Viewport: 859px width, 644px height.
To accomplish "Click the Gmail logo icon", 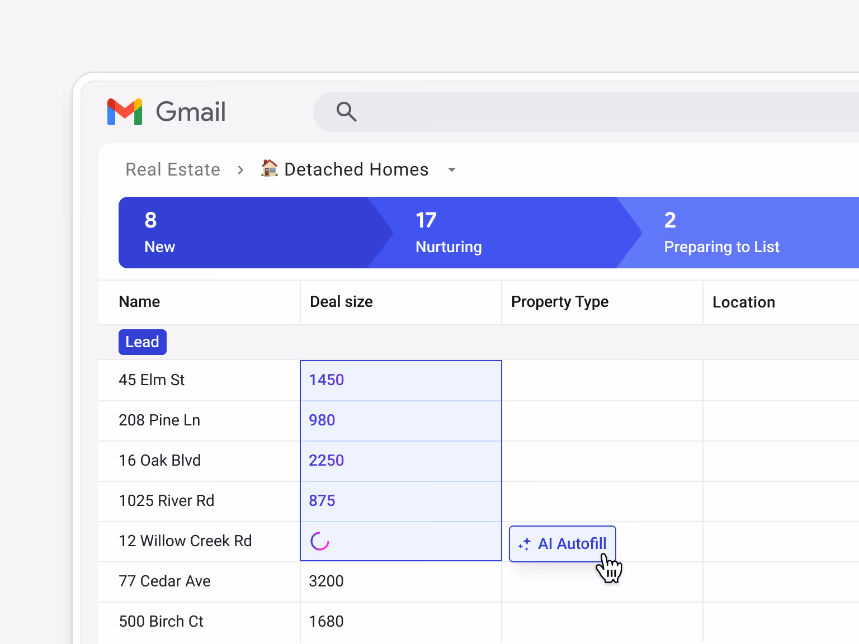I will [125, 112].
